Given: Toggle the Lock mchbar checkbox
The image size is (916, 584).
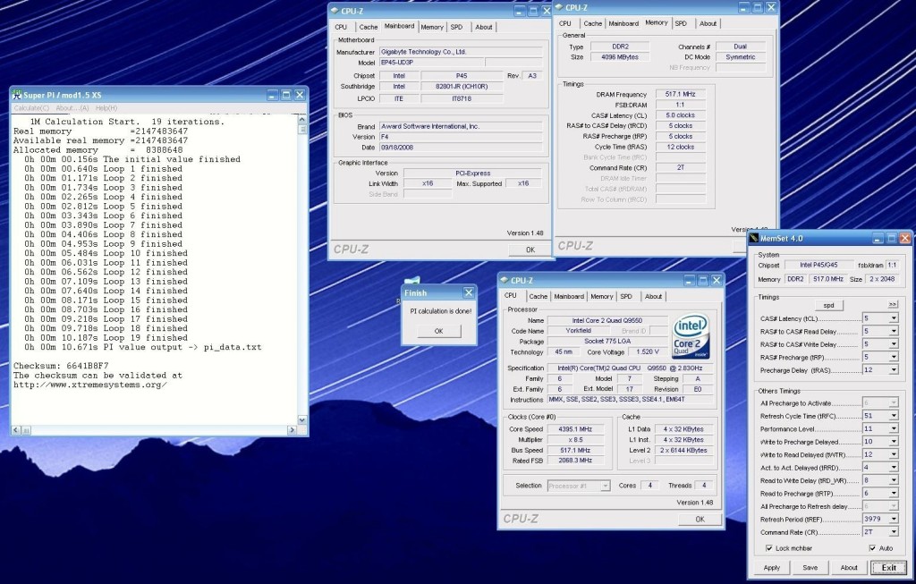Looking at the screenshot, I should 768,548.
